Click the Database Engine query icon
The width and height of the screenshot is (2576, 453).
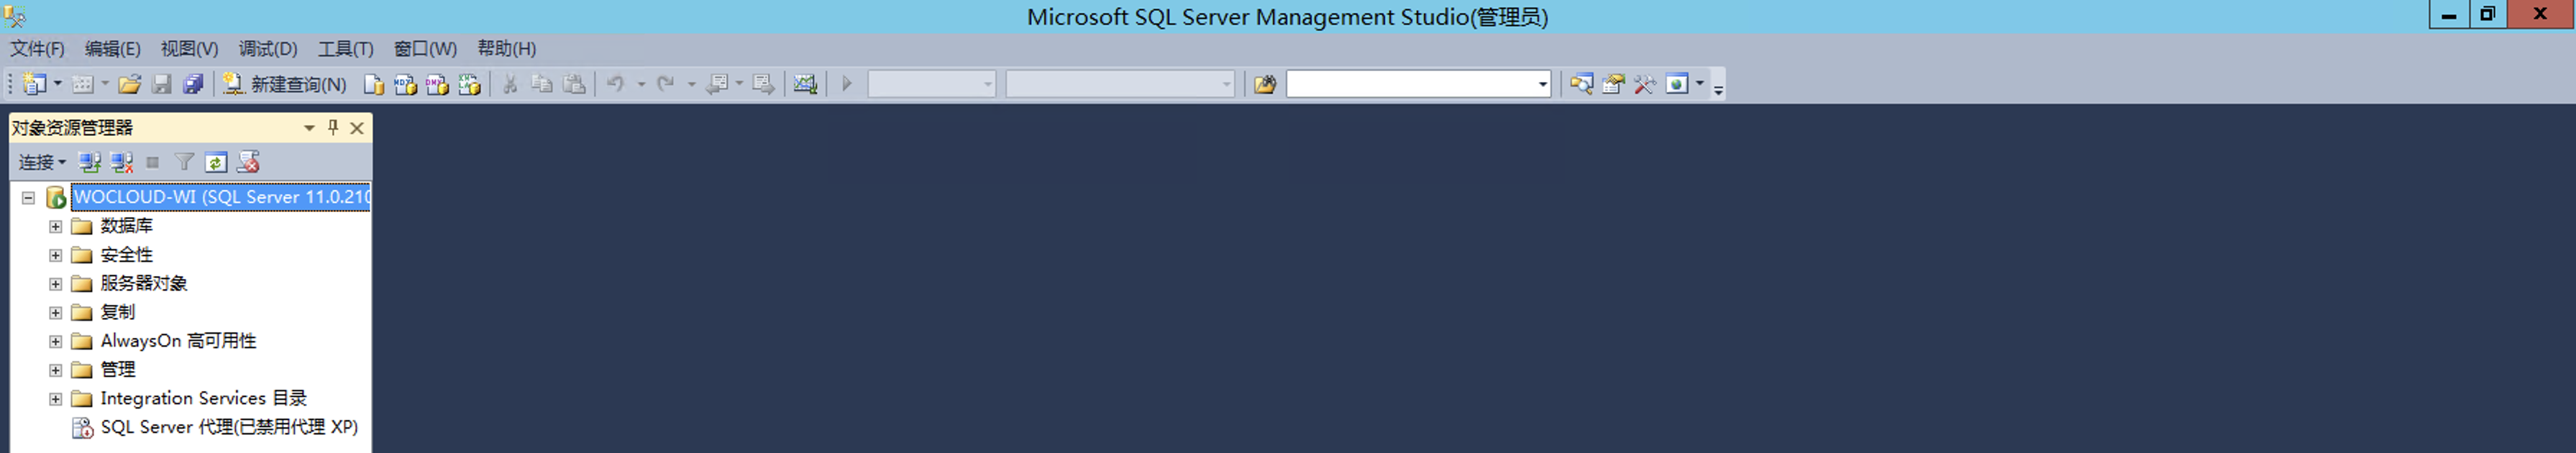pos(373,84)
